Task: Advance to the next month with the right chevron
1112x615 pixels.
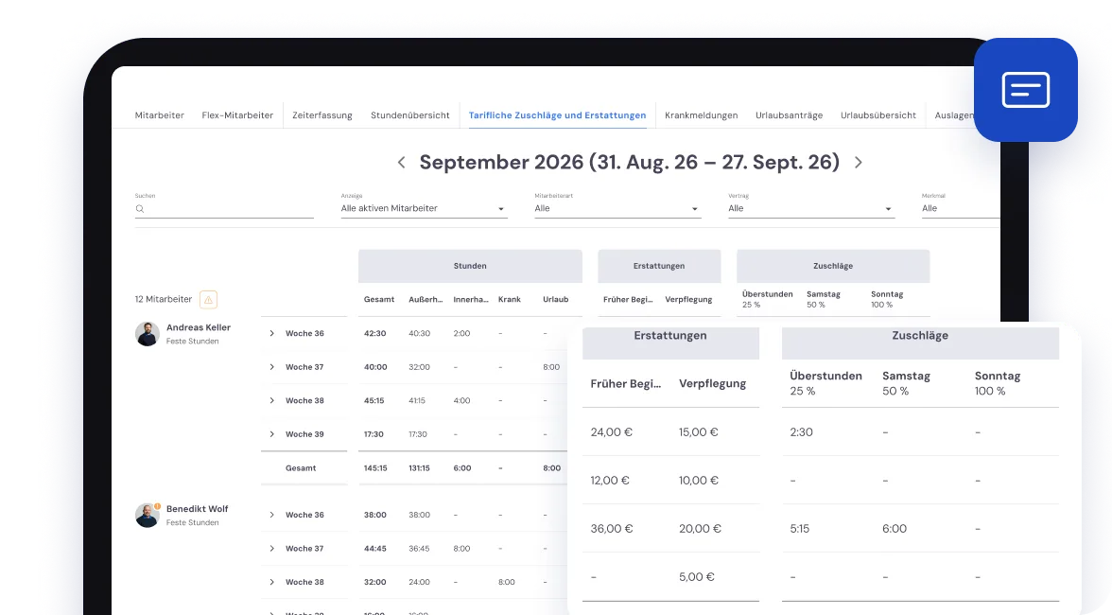Action: tap(859, 163)
